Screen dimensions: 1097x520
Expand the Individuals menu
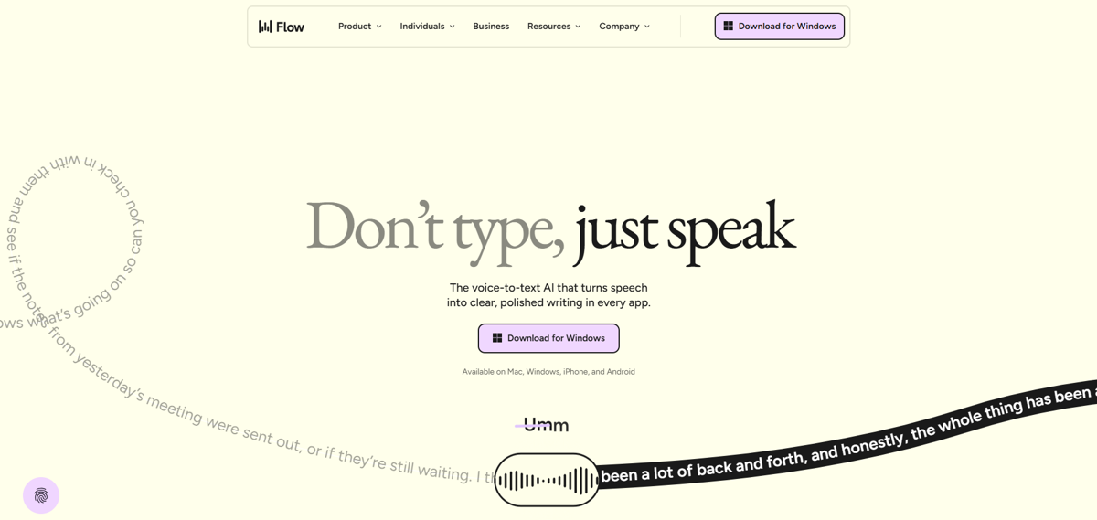coord(427,27)
